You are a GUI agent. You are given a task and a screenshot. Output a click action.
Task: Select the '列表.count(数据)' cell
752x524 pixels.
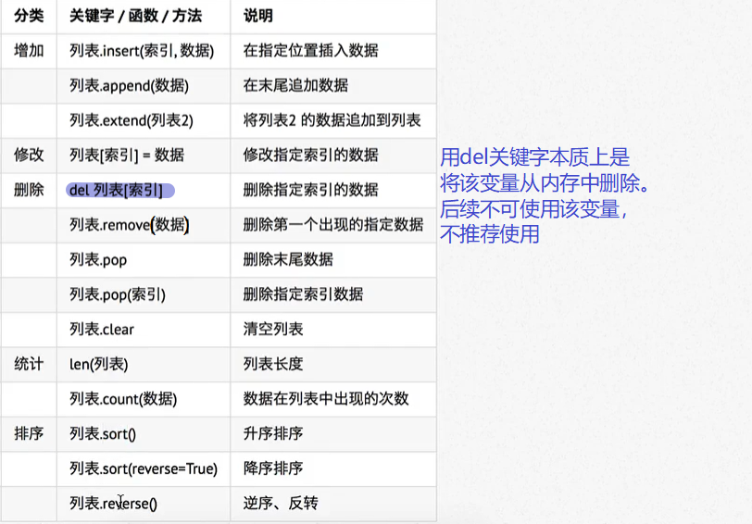(x=123, y=398)
